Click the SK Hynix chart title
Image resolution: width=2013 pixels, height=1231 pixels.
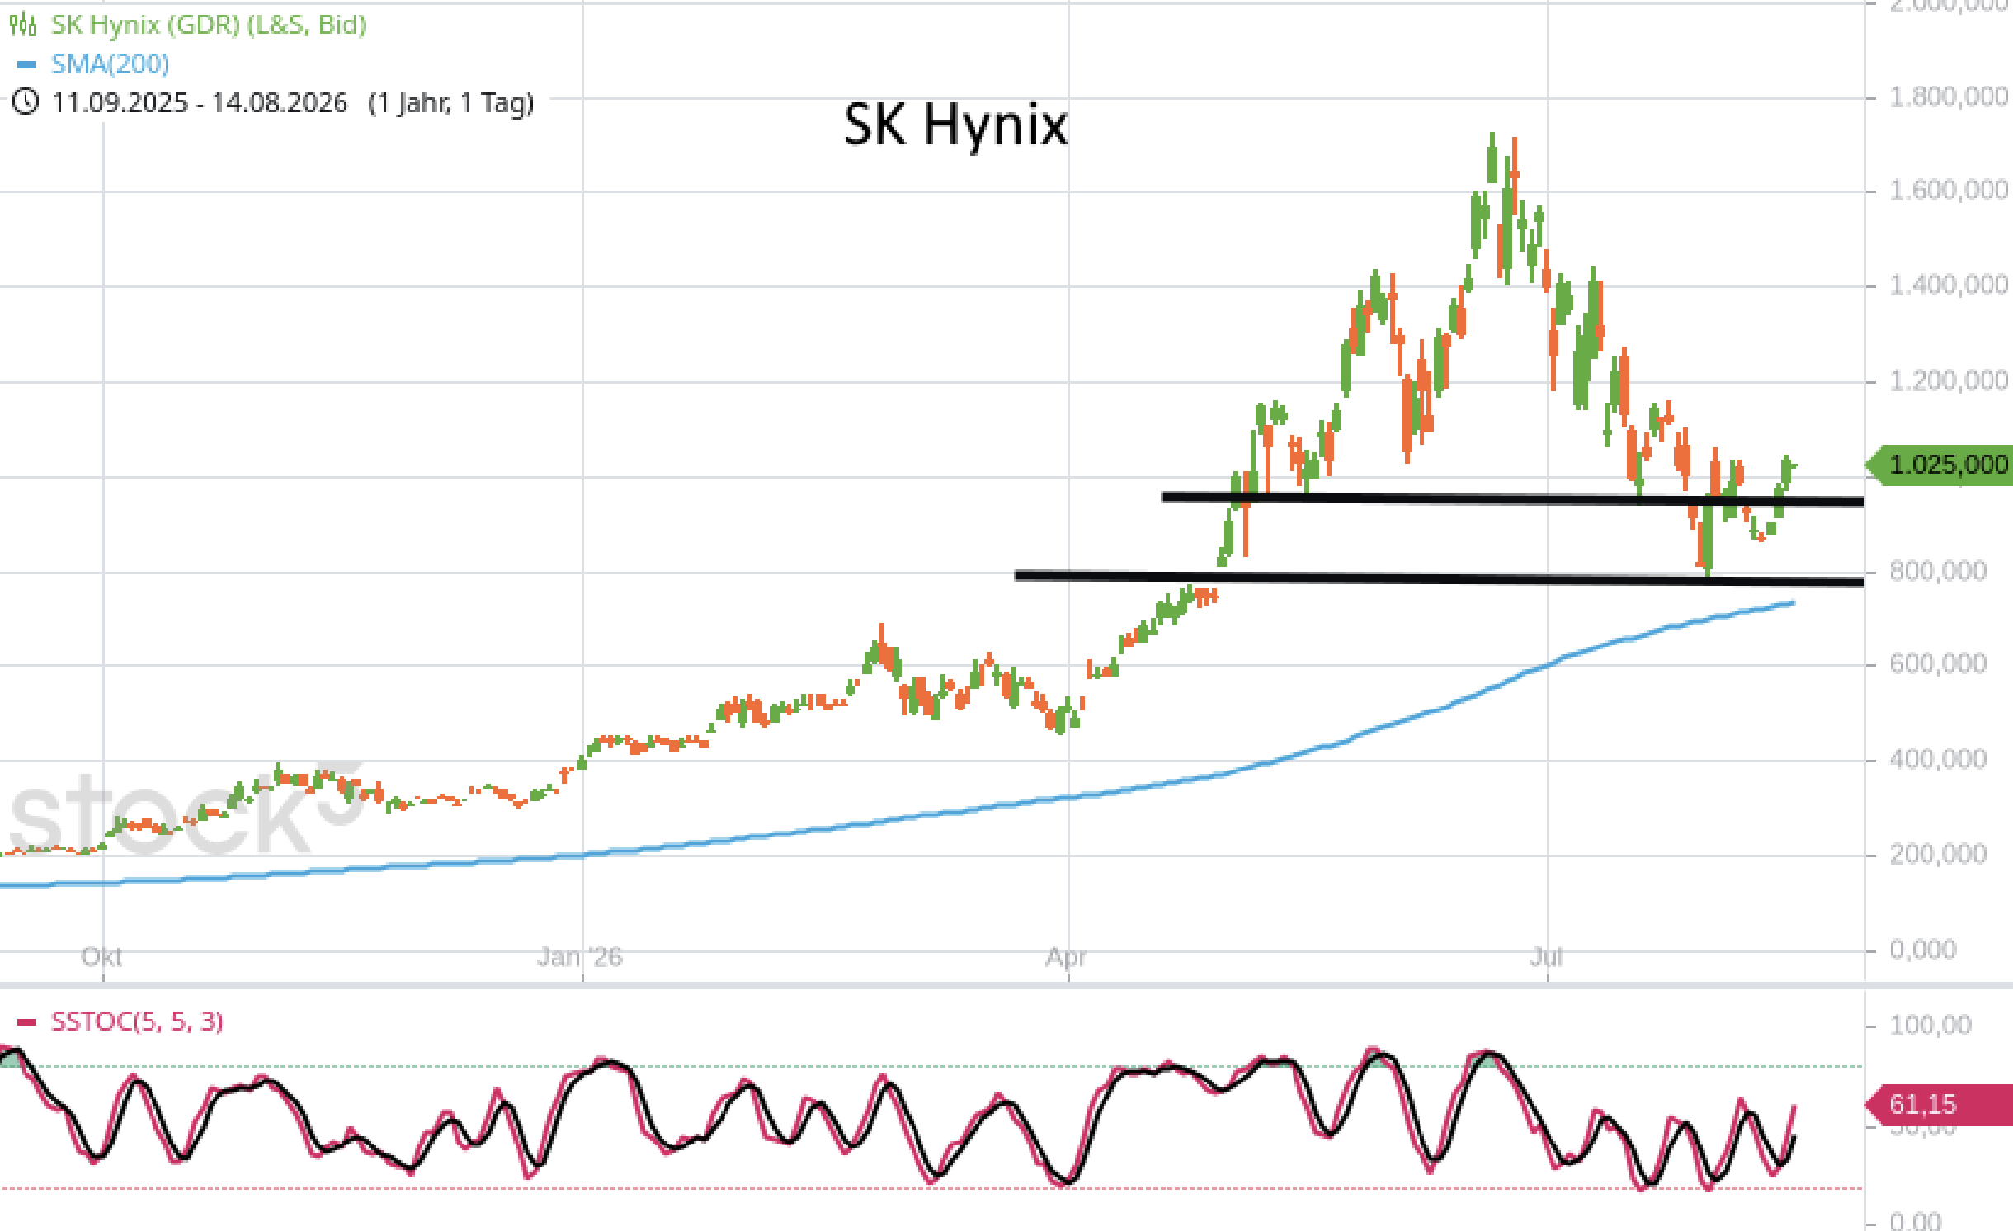[955, 125]
